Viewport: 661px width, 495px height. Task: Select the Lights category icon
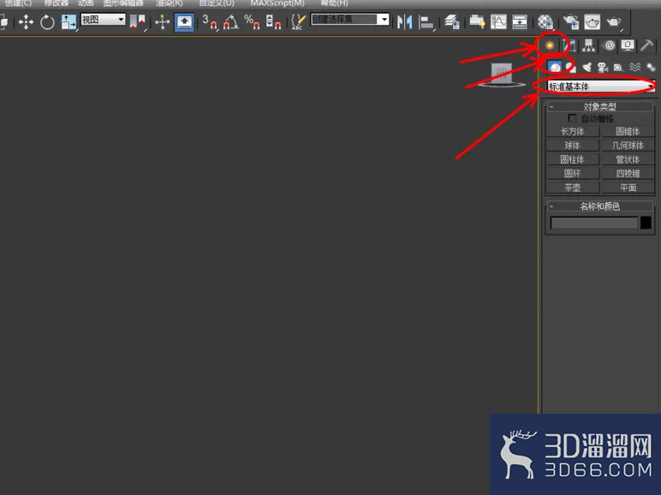(587, 67)
